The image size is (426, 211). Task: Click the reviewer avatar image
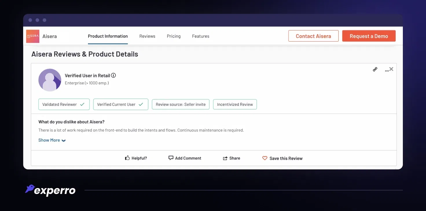(50, 80)
